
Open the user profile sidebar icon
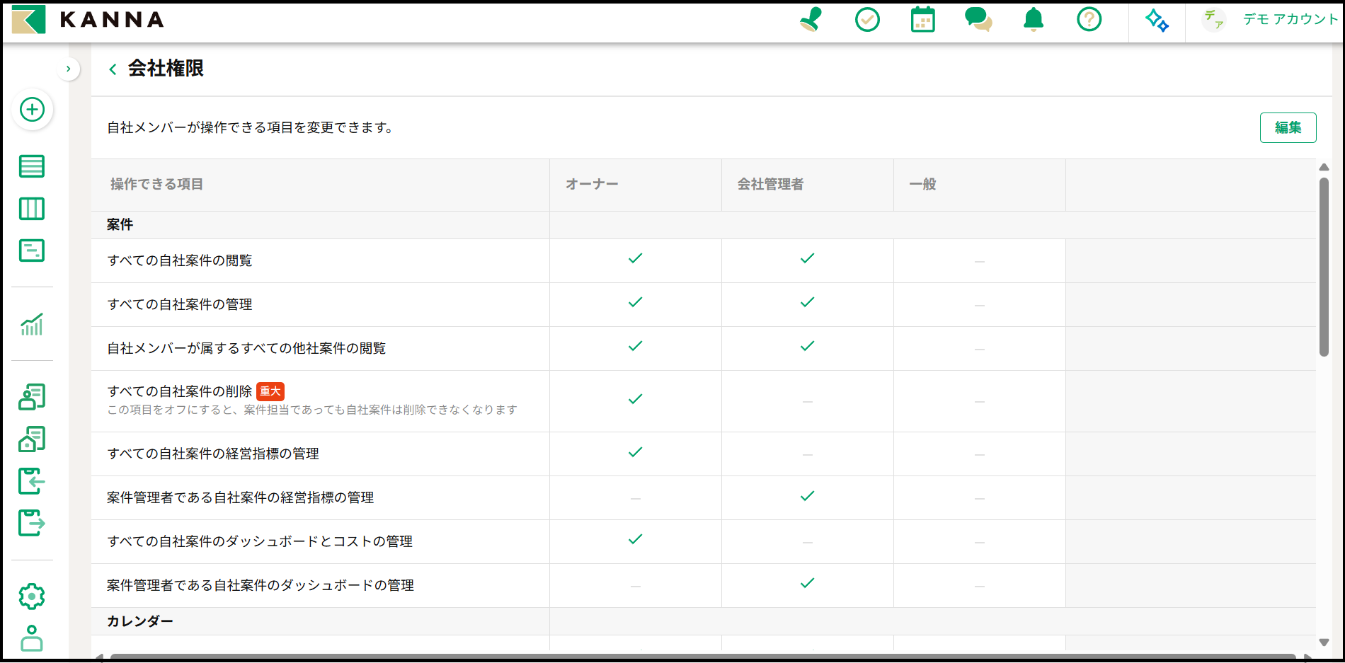[x=32, y=638]
